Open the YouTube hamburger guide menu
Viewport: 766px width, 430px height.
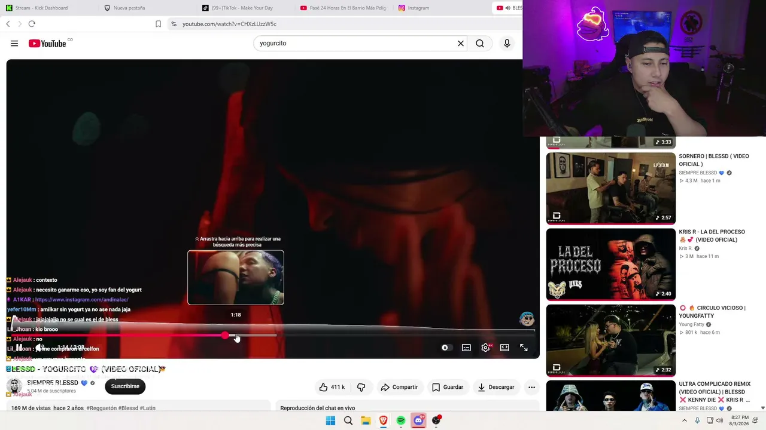[14, 43]
